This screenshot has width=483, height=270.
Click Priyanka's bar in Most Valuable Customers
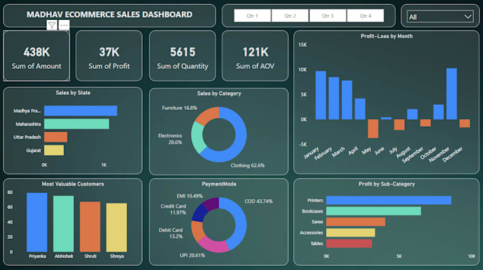click(x=37, y=223)
